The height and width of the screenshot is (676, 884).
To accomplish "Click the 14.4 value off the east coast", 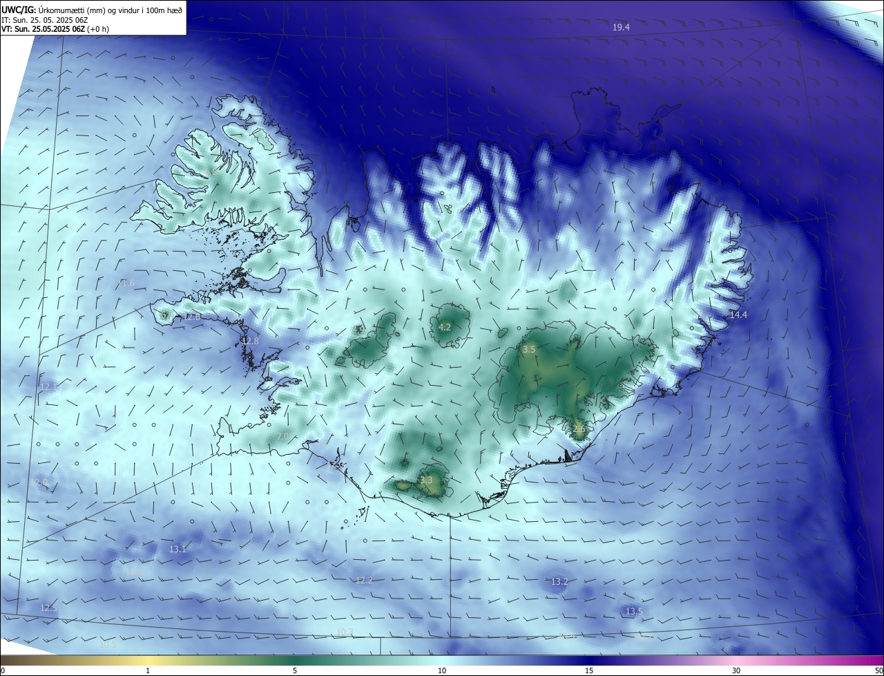I will [x=738, y=314].
